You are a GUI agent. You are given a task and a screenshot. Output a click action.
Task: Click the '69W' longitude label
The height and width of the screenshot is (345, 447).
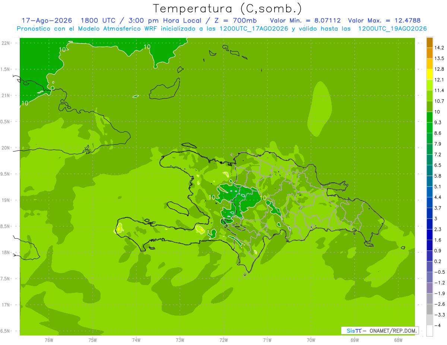point(355,340)
